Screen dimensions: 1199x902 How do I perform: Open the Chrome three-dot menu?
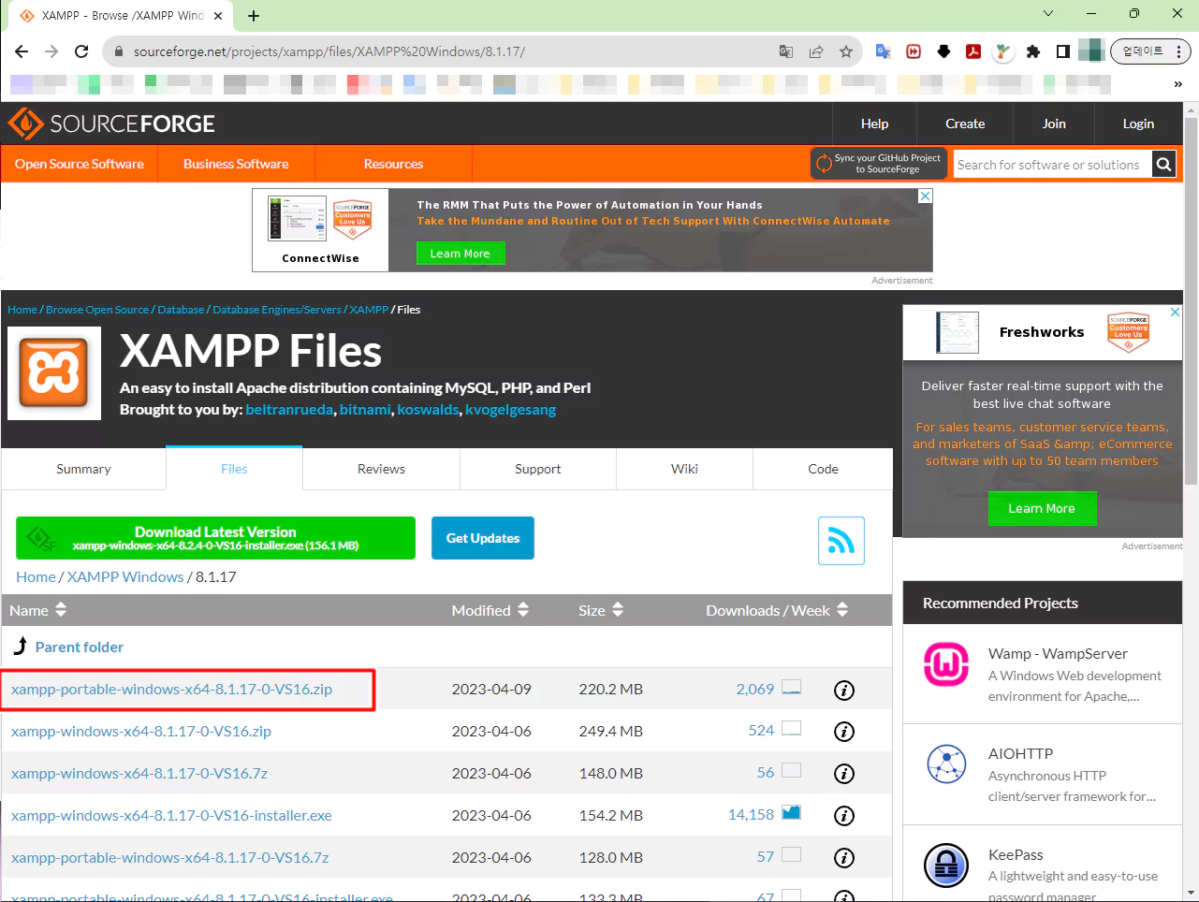pyautogui.click(x=1178, y=51)
